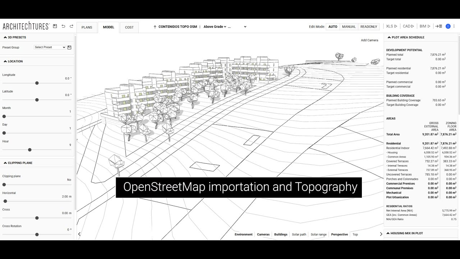Go to previous bottom toolbar items
460x259 pixels.
click(x=79, y=234)
